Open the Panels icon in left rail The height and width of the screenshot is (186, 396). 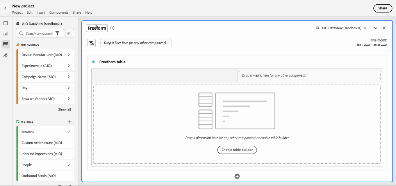[x=5, y=23]
